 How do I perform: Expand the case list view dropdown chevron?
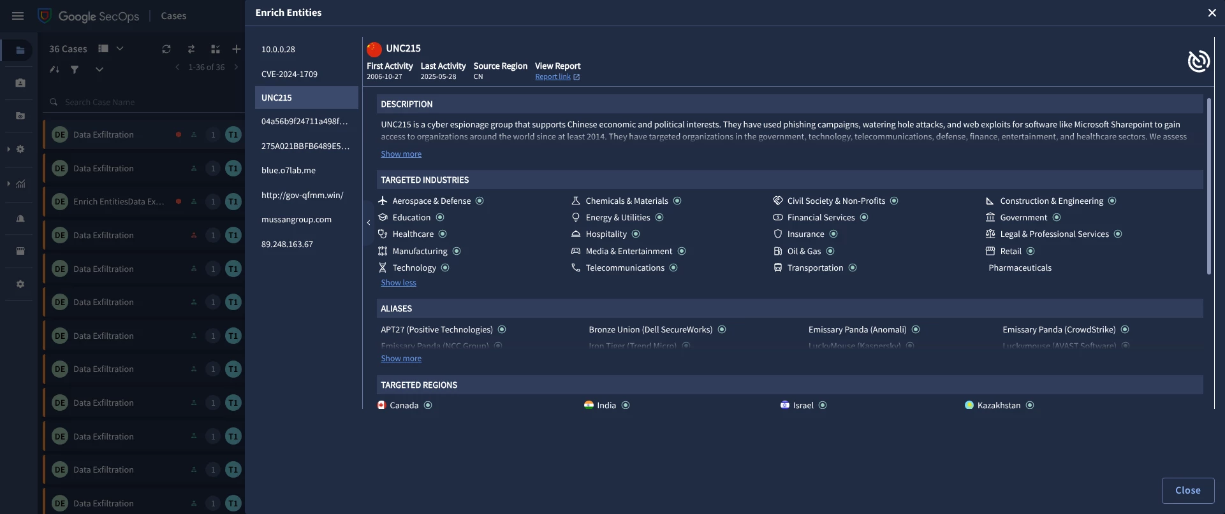[x=120, y=48]
